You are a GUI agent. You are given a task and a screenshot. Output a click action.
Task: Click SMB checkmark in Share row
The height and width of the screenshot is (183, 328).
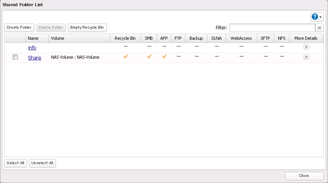pyautogui.click(x=149, y=57)
